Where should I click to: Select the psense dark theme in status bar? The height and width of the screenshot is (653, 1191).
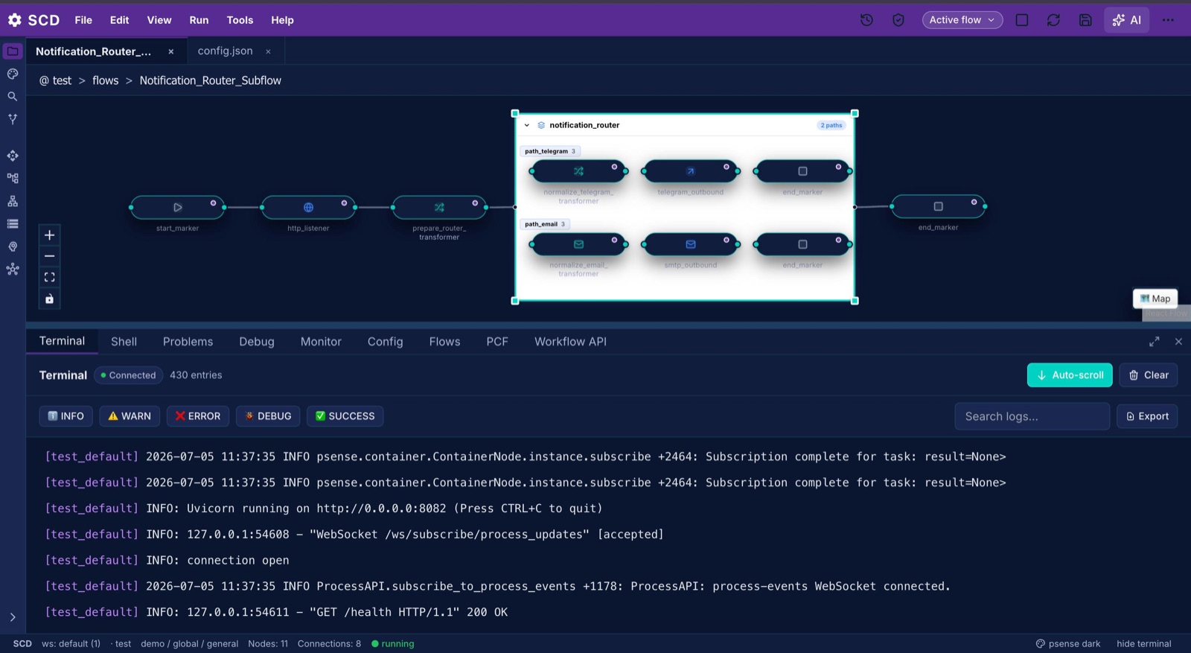(x=1067, y=644)
